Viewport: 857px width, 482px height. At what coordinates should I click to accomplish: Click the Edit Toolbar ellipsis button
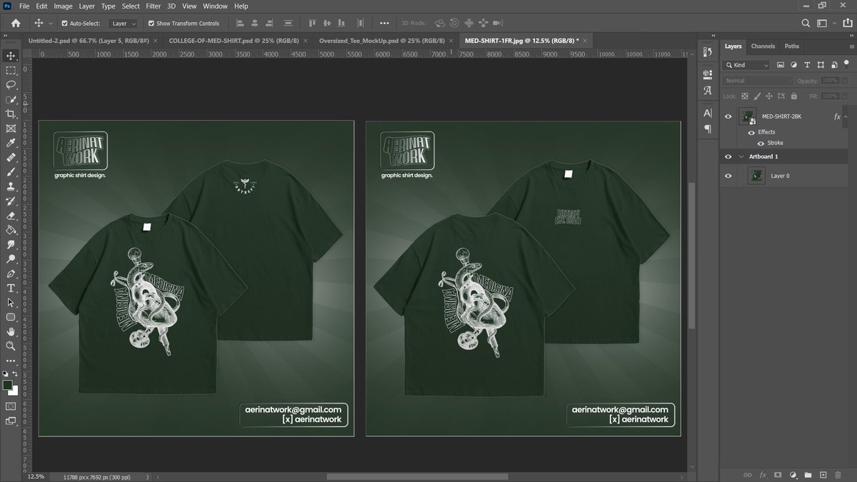(x=11, y=361)
